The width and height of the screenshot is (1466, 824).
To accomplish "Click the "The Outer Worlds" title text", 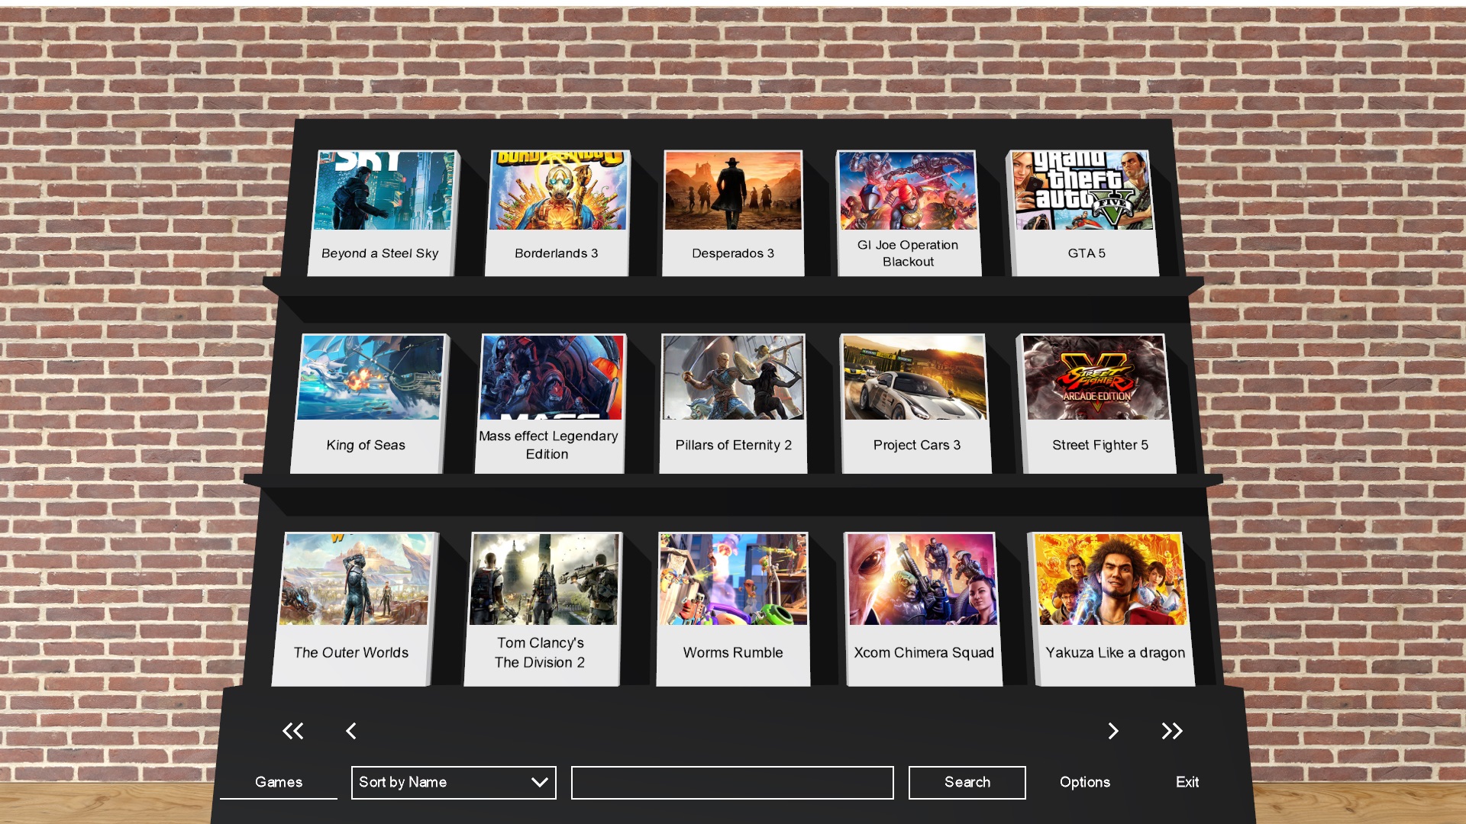I will [x=351, y=653].
